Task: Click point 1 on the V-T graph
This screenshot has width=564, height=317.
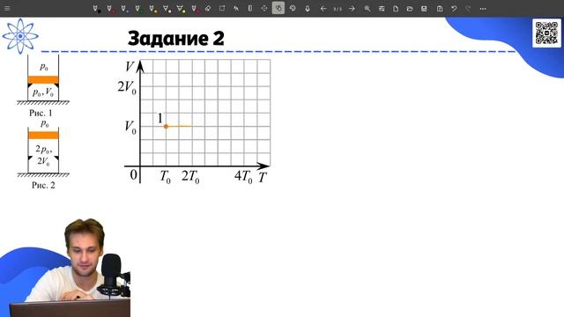Action: (x=166, y=127)
